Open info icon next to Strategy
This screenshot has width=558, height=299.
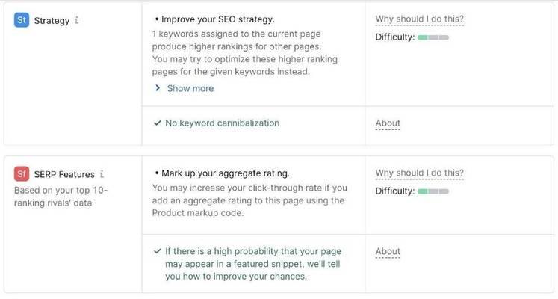click(x=76, y=20)
